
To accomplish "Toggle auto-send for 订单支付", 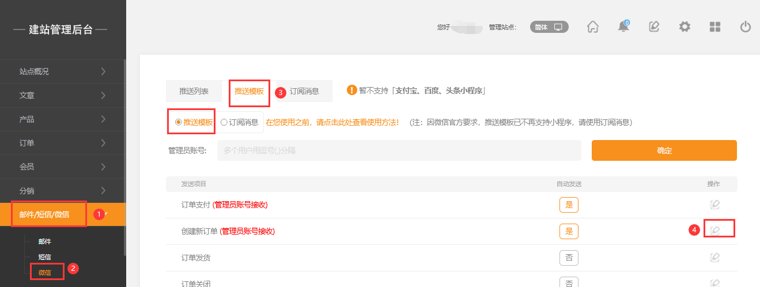I will coord(569,205).
